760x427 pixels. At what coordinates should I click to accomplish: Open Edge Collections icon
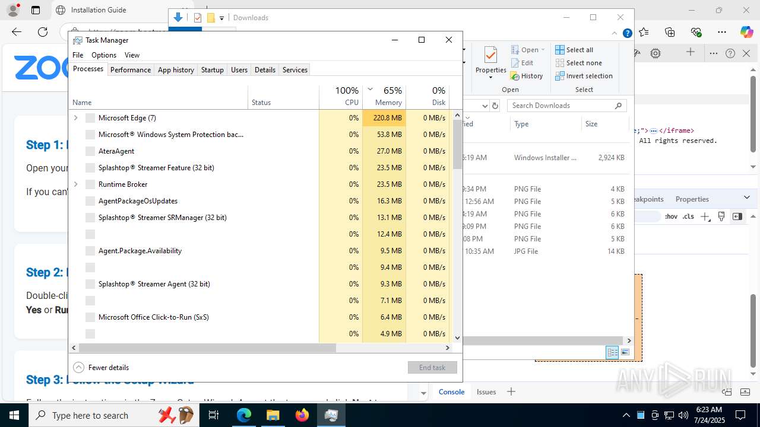pyautogui.click(x=670, y=32)
